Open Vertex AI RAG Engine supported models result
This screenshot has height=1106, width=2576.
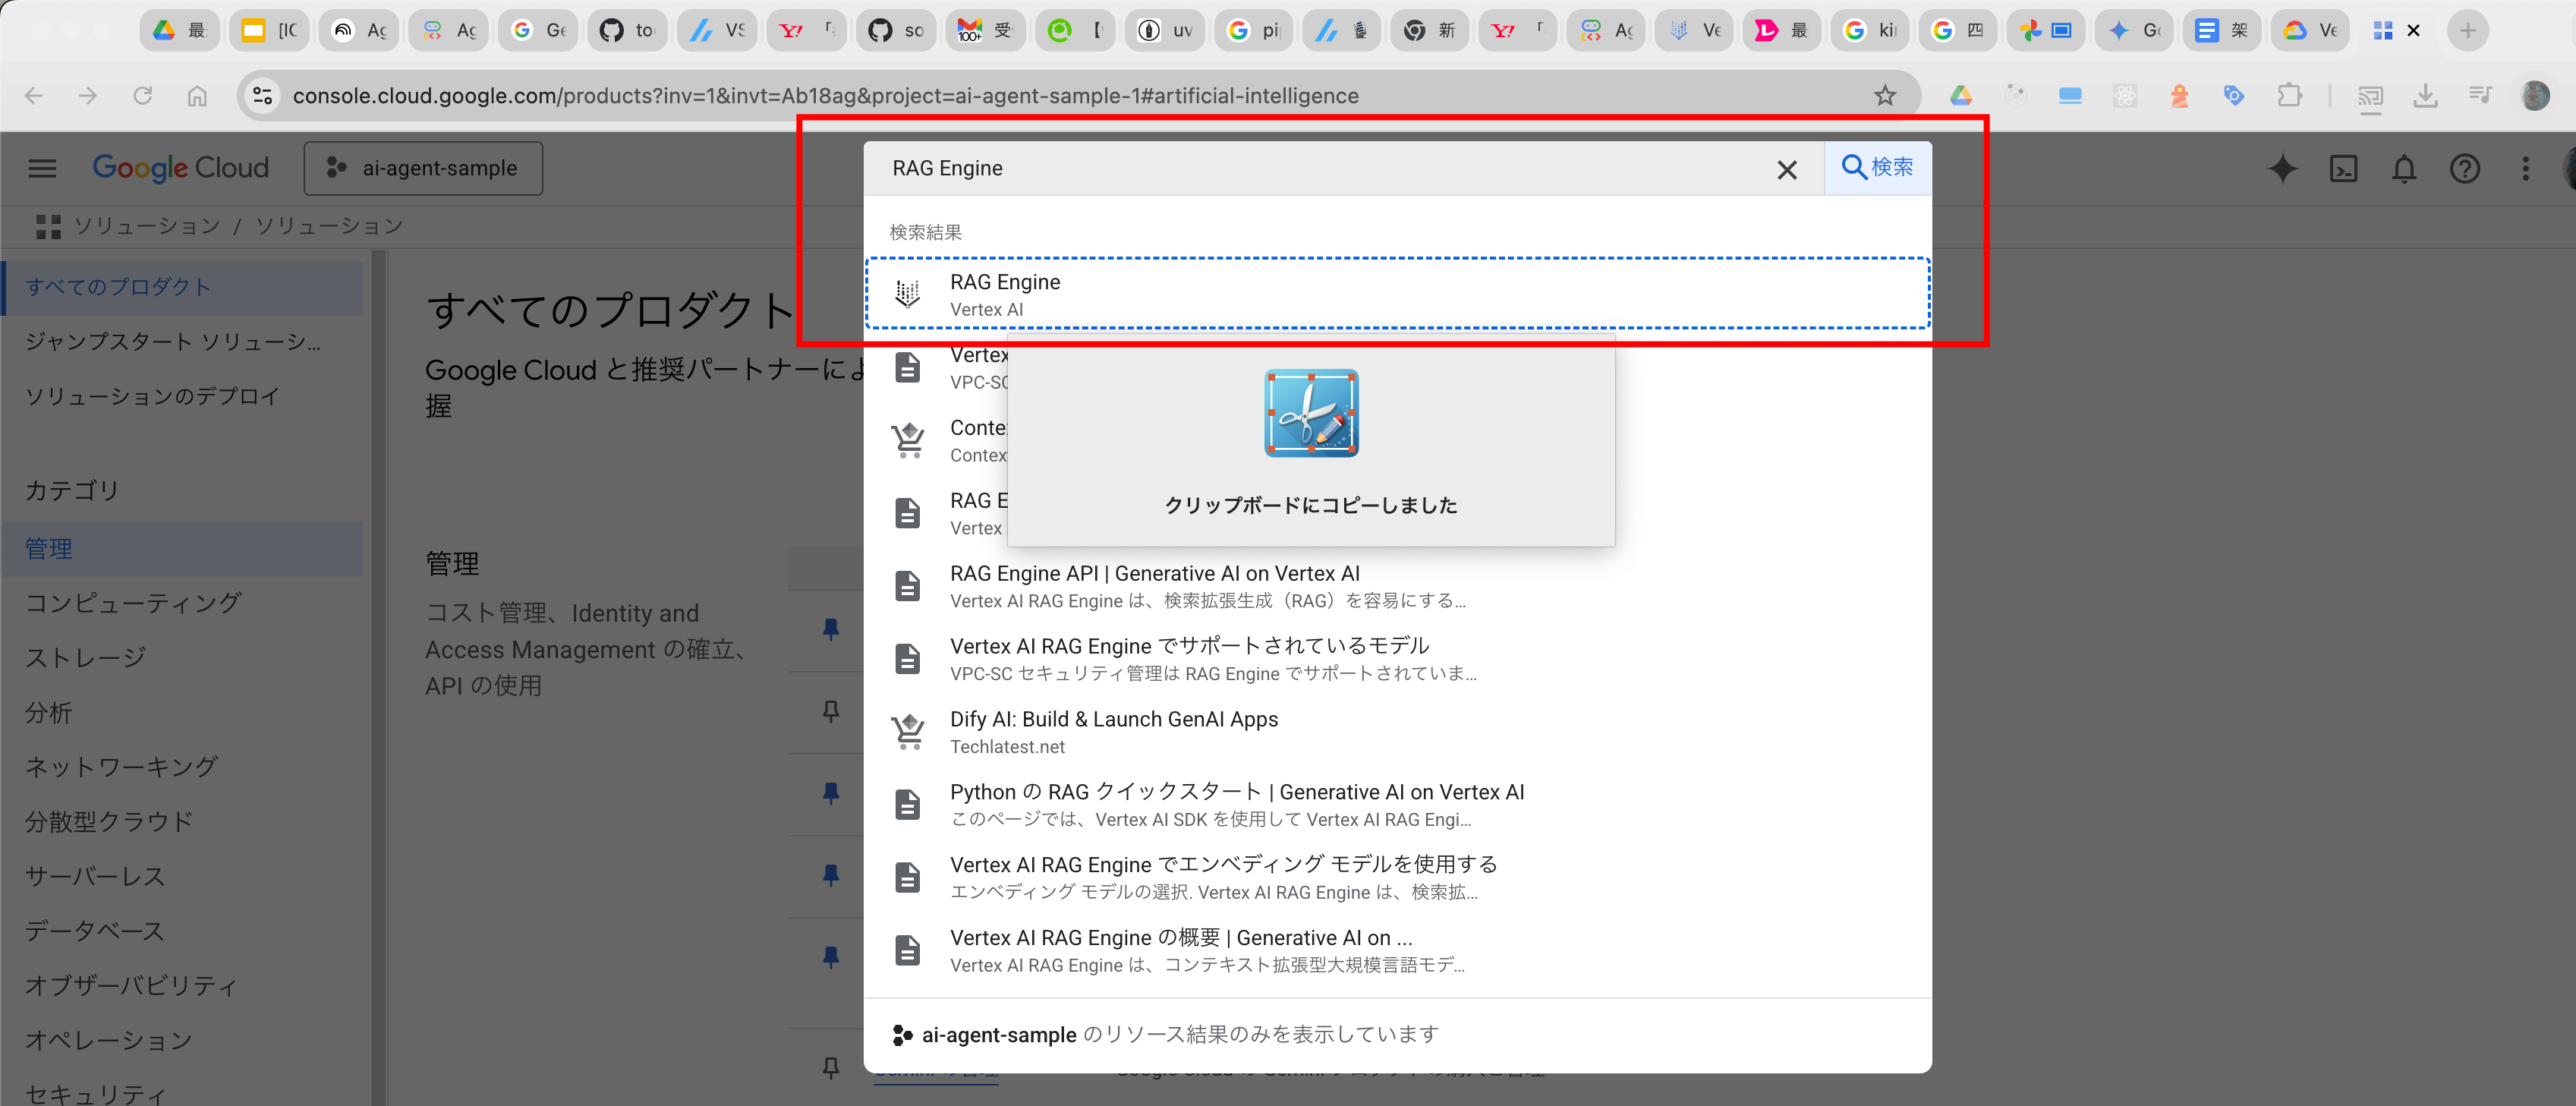coord(1397,659)
